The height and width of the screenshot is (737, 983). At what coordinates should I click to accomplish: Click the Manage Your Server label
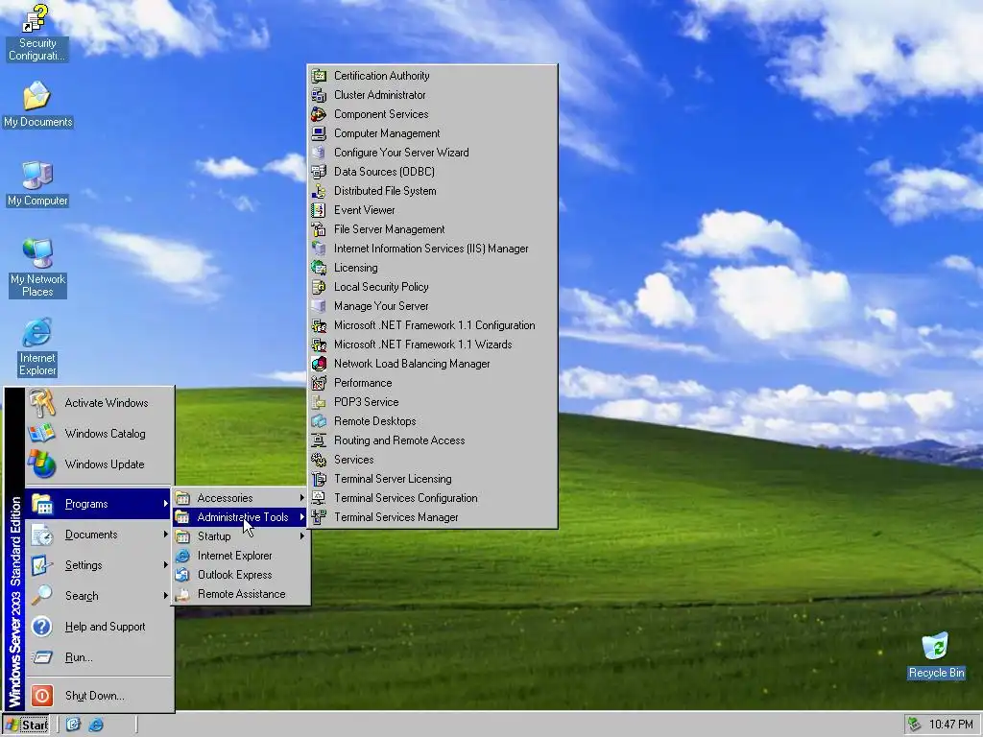pyautogui.click(x=381, y=306)
